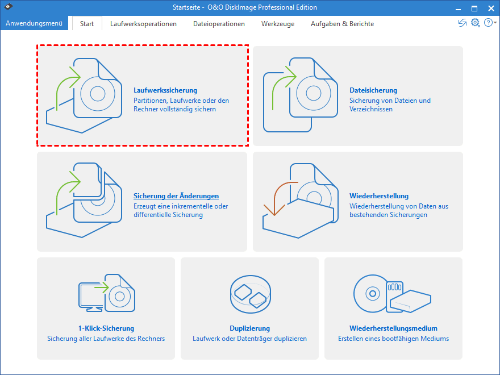Image resolution: width=500 pixels, height=375 pixels.
Task: Click text 'Sicherung aller Laufwerke des Rechners'
Action: coord(106,338)
